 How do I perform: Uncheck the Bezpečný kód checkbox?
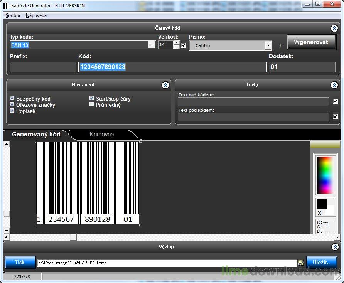point(12,99)
